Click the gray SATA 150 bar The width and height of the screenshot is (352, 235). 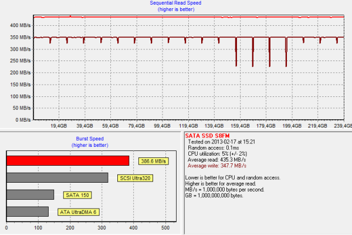(x=30, y=194)
